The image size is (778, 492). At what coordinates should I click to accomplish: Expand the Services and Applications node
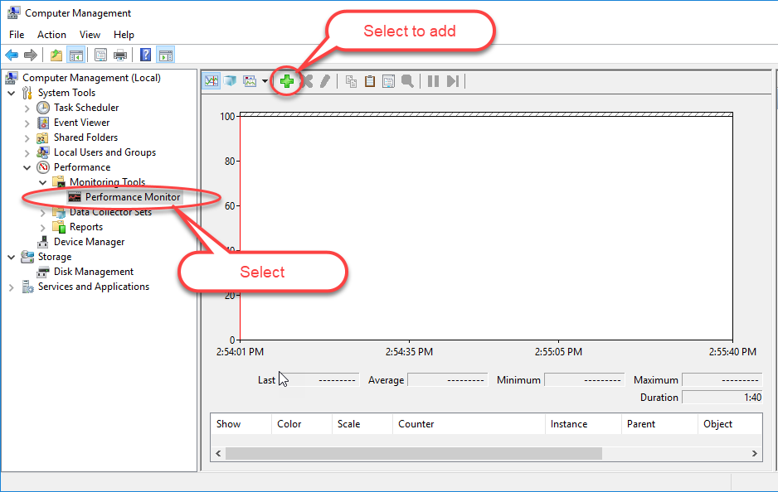(12, 287)
